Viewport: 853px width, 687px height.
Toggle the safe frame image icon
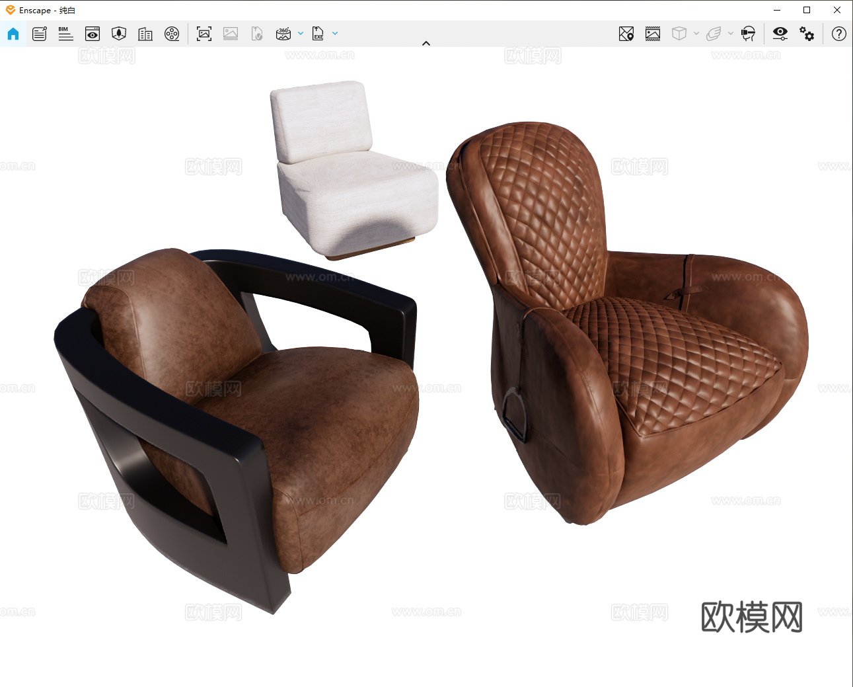[x=653, y=34]
